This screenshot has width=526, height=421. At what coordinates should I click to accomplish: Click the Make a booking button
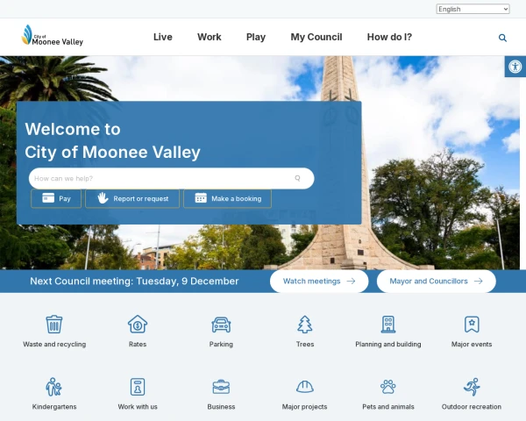(227, 198)
